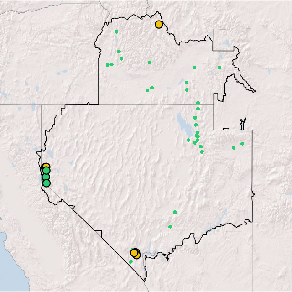This screenshot has height=292, width=292.
Task: Click the northernmost small green dot on the map
Action: pyautogui.click(x=116, y=32)
